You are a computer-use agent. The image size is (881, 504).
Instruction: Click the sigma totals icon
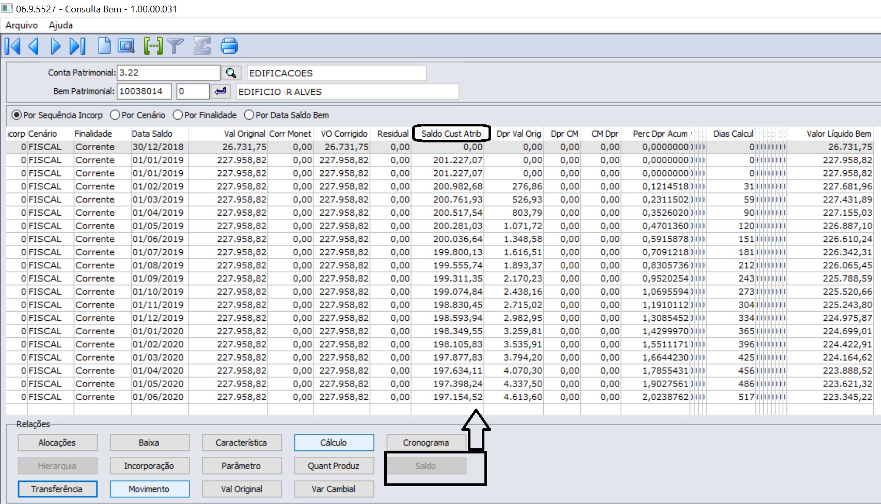(202, 46)
